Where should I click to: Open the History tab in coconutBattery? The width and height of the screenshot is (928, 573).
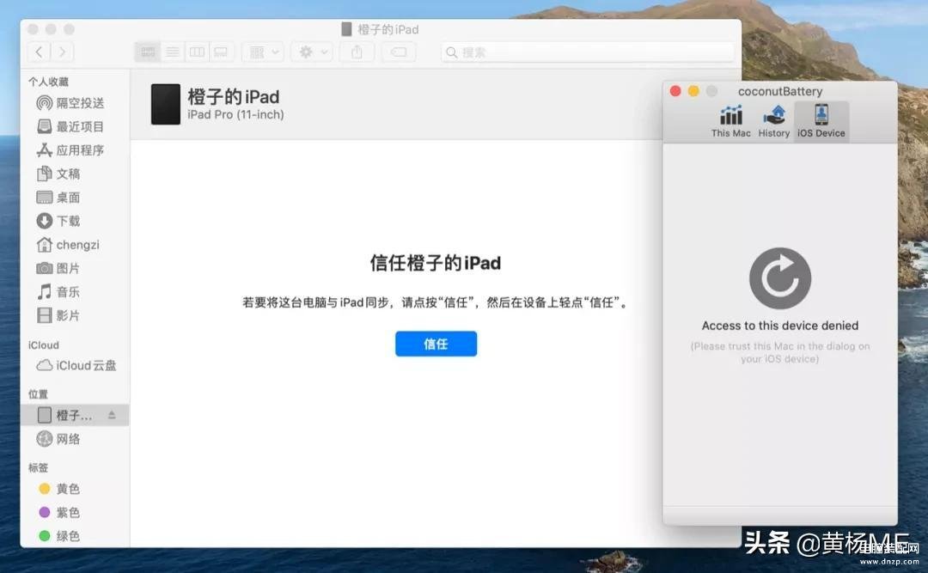point(773,121)
